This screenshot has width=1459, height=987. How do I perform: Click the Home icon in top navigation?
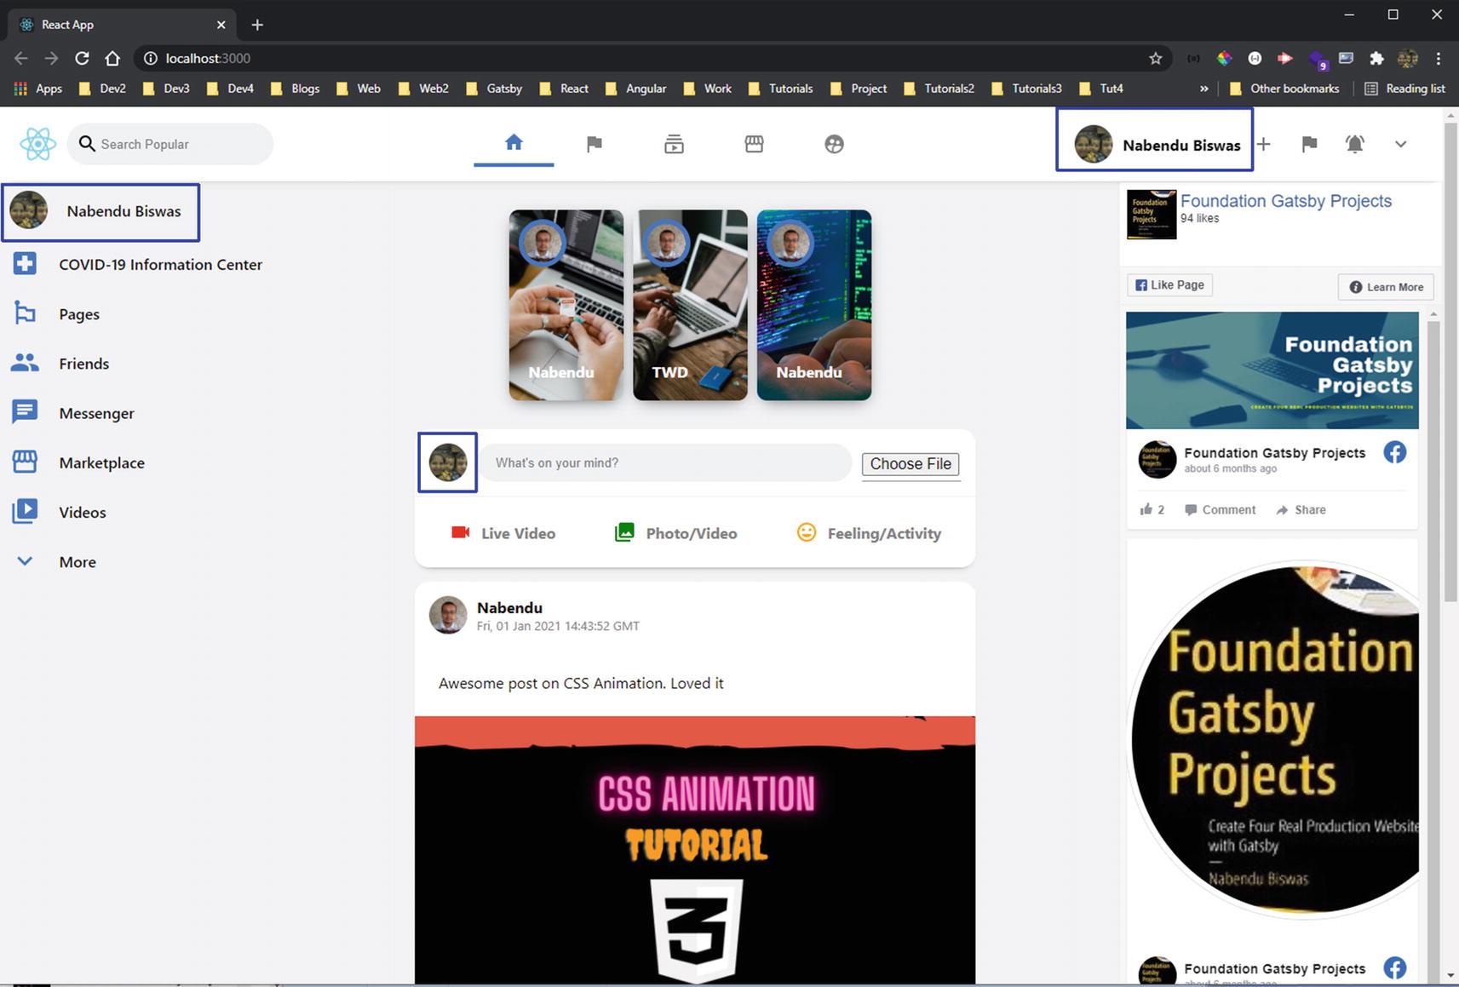[x=514, y=143]
